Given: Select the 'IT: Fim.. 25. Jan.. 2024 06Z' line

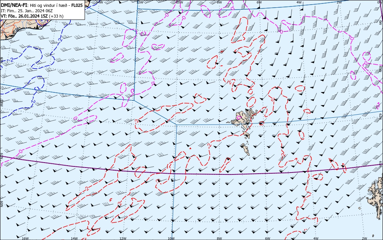Looking at the screenshot, I should pyautogui.click(x=27, y=11).
